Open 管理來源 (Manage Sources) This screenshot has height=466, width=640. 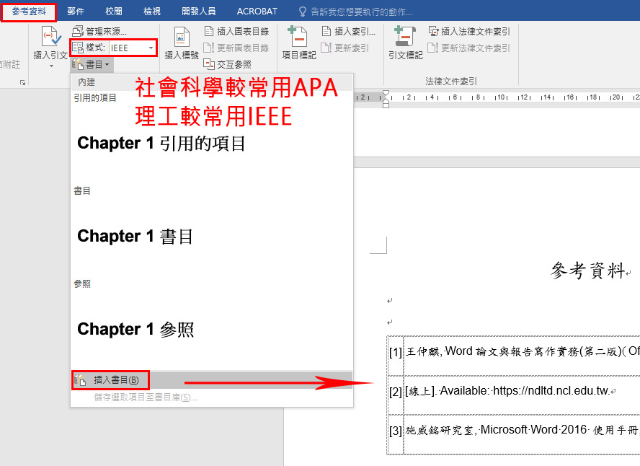pos(99,31)
